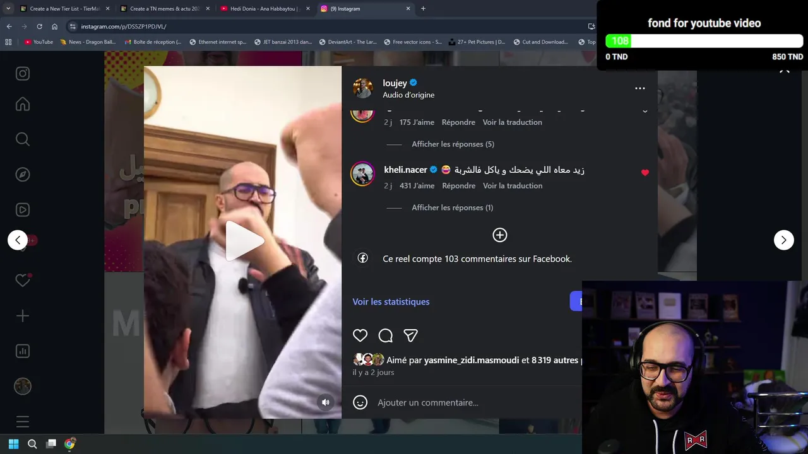Open Reels icon in left sidebar
Screen dimensions: 808x454
click(23, 210)
